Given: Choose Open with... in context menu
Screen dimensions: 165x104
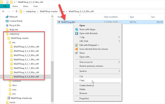Looking at the screenshot, I should (98, 57).
